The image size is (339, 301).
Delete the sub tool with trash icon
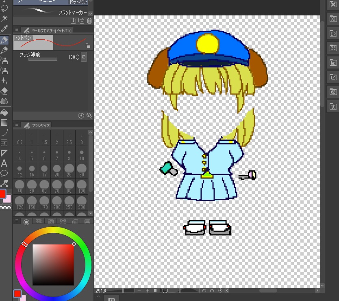tap(89, 21)
